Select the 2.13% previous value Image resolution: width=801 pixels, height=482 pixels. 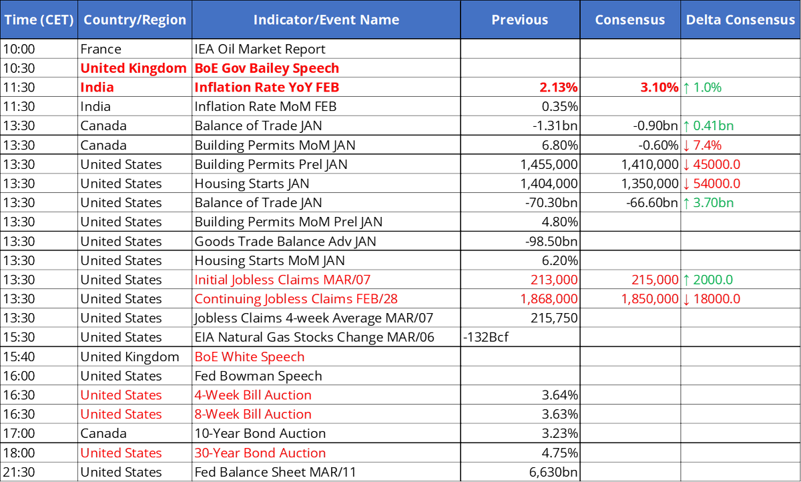click(x=520, y=87)
